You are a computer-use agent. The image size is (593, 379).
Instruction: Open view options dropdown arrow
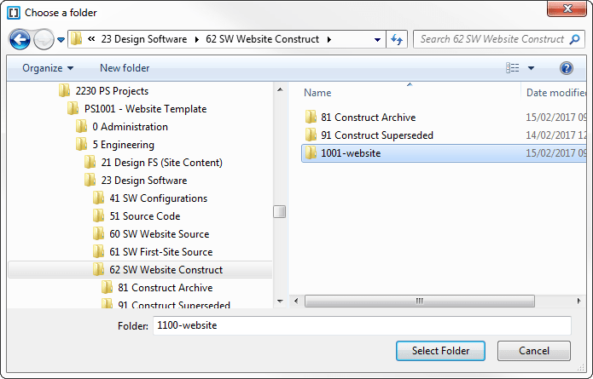click(531, 68)
